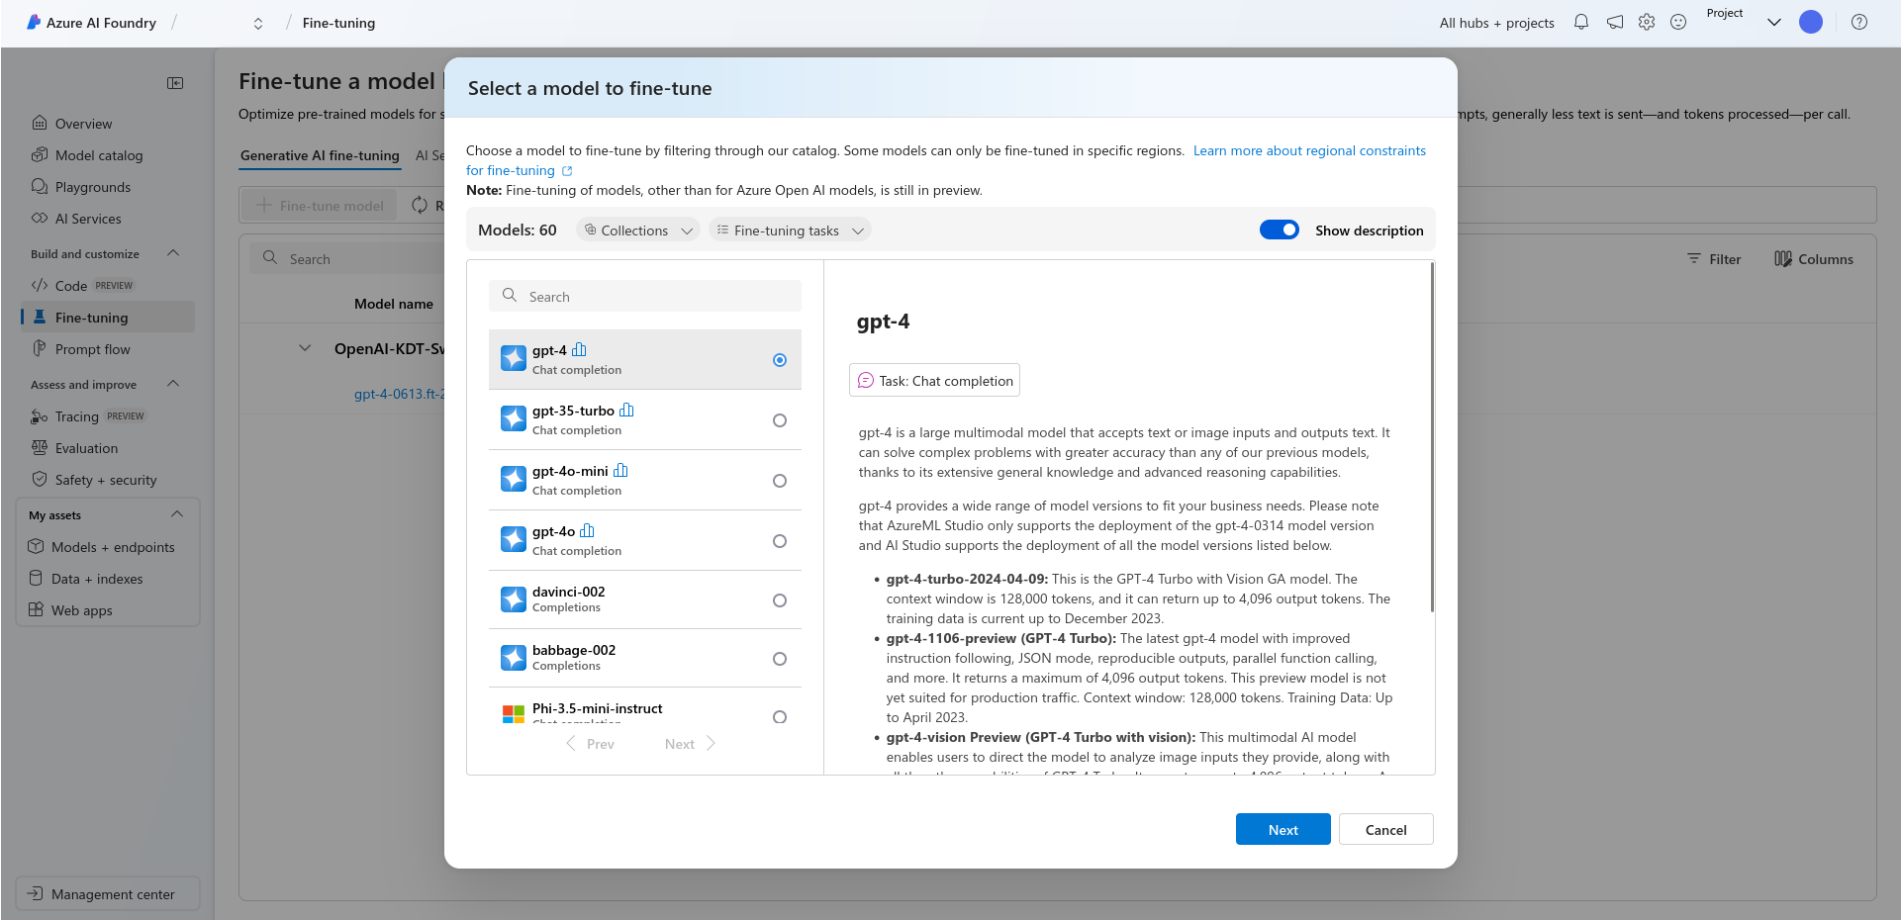Open the Project dropdown chevron
1902x920 pixels.
pyautogui.click(x=1774, y=22)
